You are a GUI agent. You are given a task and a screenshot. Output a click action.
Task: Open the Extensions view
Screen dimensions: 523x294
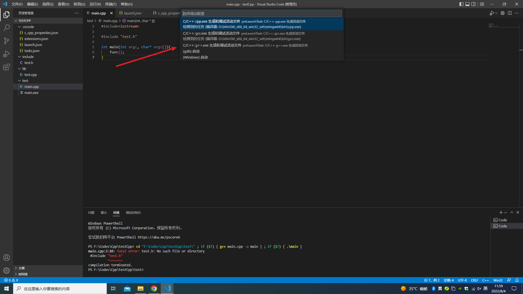[7, 67]
